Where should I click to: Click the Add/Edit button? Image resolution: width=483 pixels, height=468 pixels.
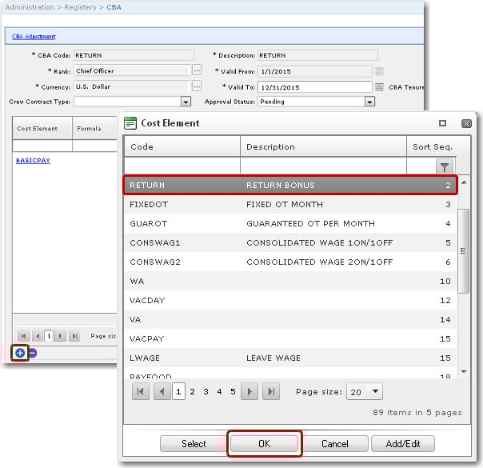404,443
